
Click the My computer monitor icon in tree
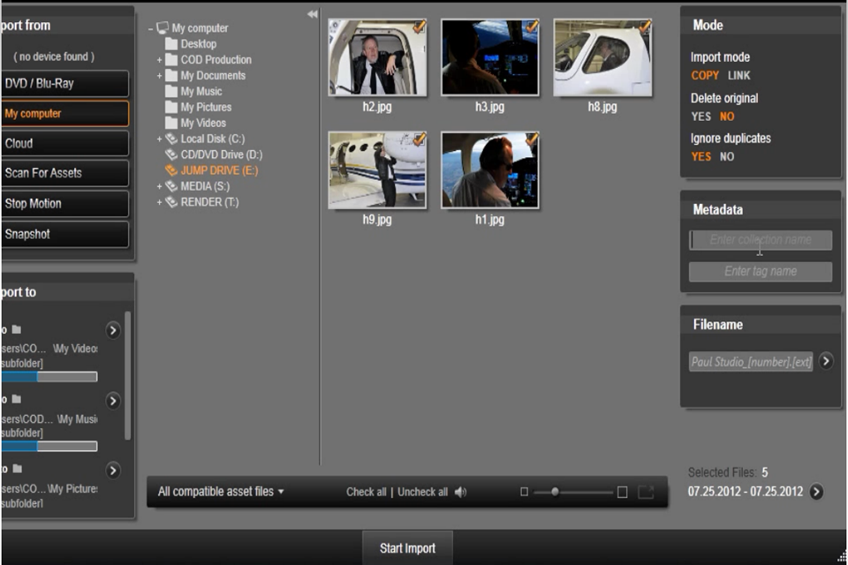point(163,27)
